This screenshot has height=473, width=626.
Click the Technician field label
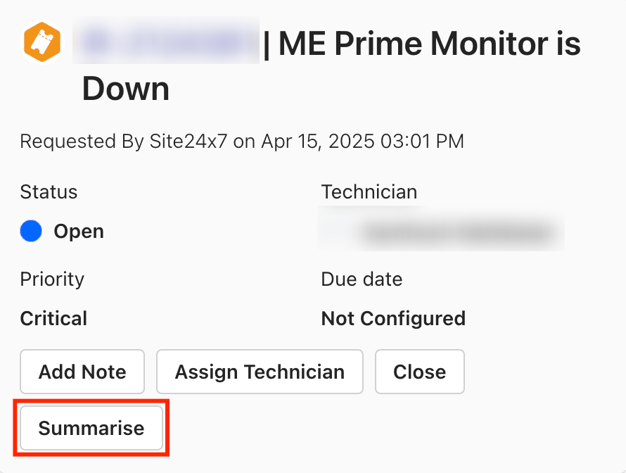[369, 191]
